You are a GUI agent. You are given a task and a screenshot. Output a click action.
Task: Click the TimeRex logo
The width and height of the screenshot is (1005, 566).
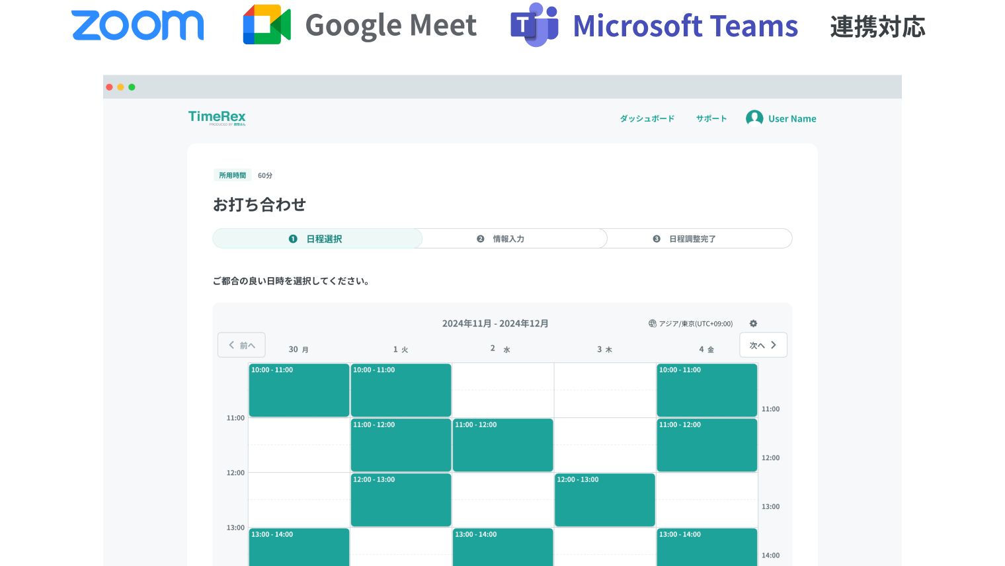click(x=217, y=118)
